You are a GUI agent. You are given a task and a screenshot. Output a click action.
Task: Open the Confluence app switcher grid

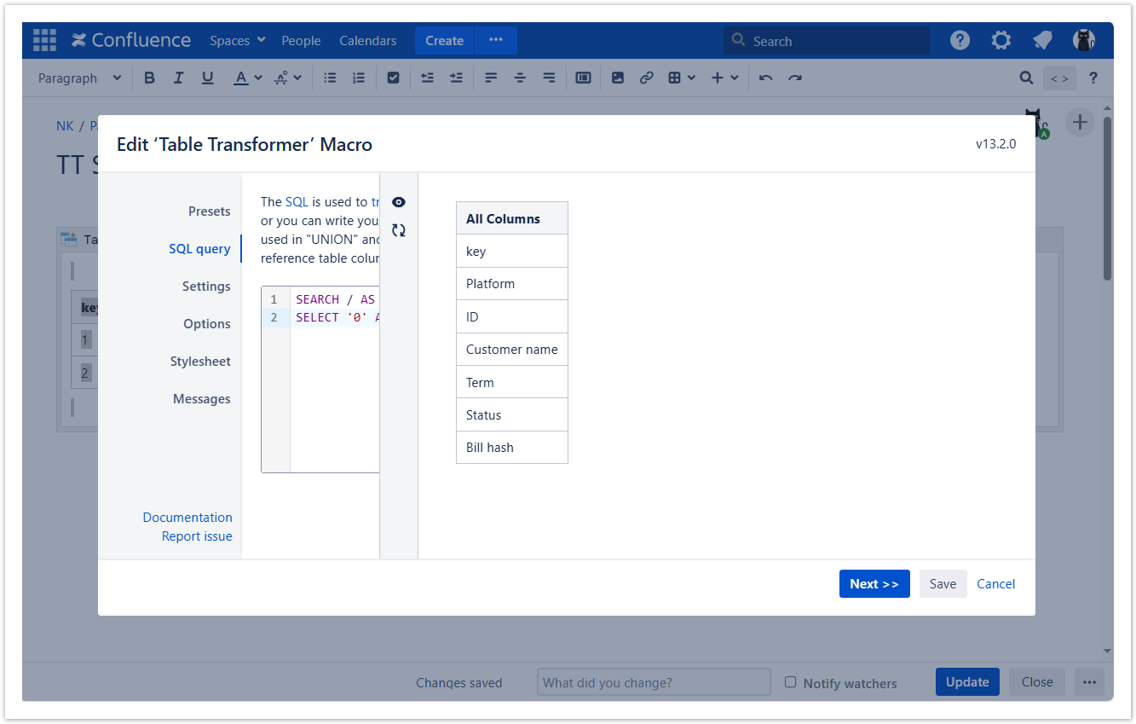pyautogui.click(x=44, y=40)
